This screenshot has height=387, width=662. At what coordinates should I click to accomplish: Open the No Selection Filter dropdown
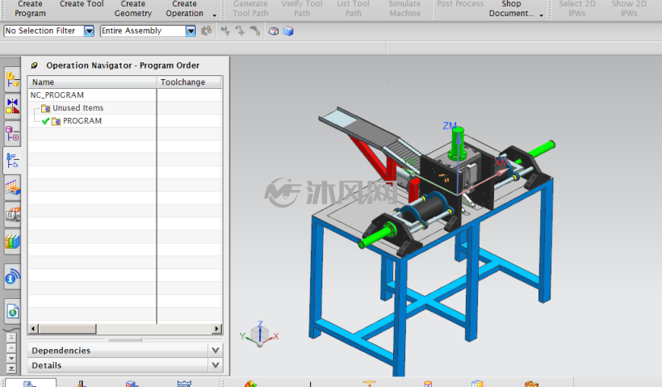pos(89,31)
